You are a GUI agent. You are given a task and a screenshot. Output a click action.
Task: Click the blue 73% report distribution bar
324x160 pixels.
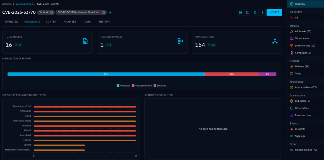point(106,74)
